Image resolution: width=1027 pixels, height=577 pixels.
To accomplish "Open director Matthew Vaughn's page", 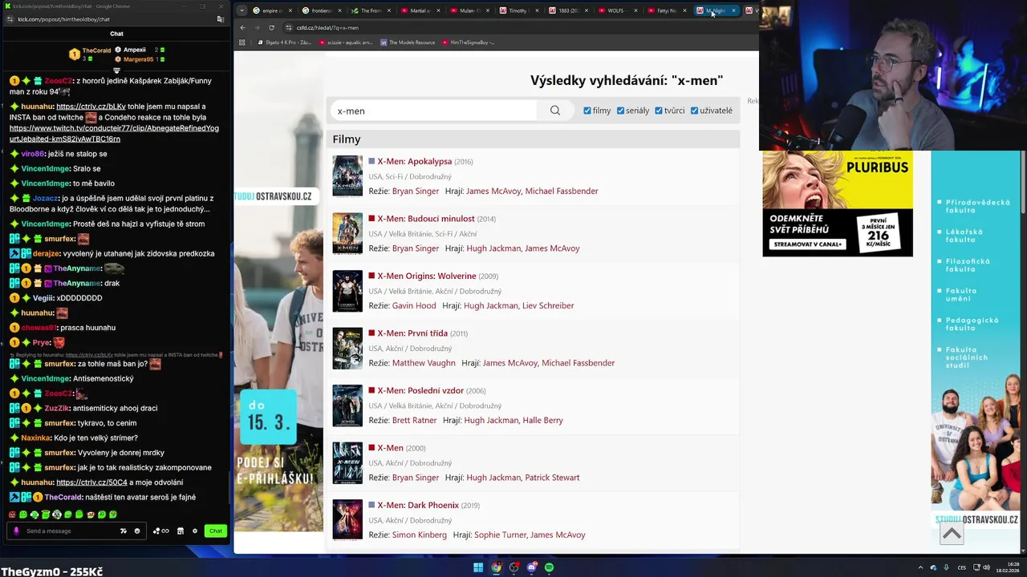I will pyautogui.click(x=424, y=363).
